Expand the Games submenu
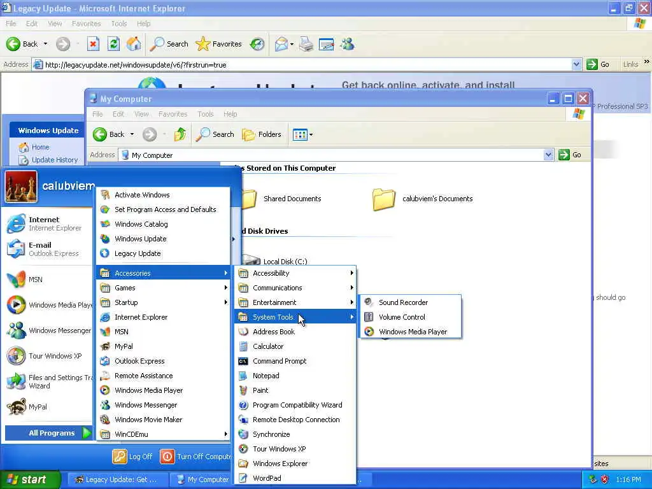 point(163,288)
